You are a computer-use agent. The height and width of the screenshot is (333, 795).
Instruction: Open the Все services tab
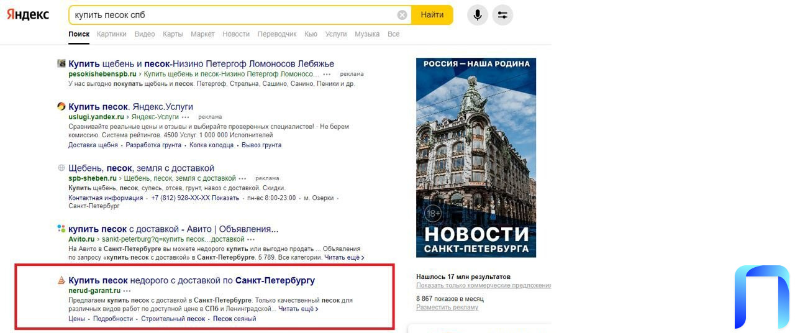[x=394, y=34]
